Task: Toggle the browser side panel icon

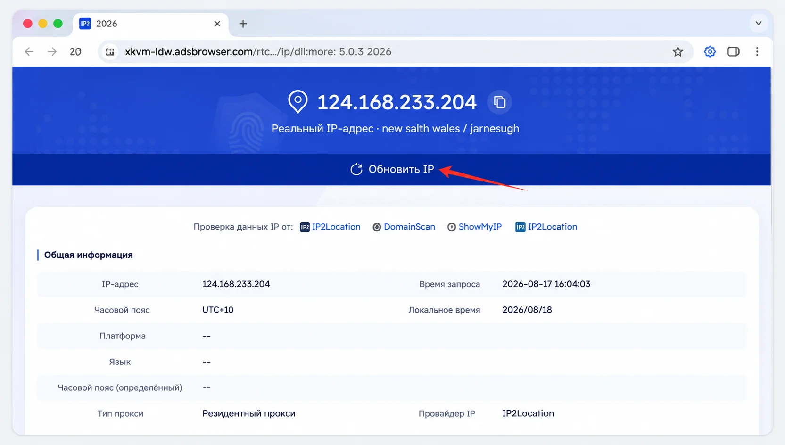Action: point(733,52)
